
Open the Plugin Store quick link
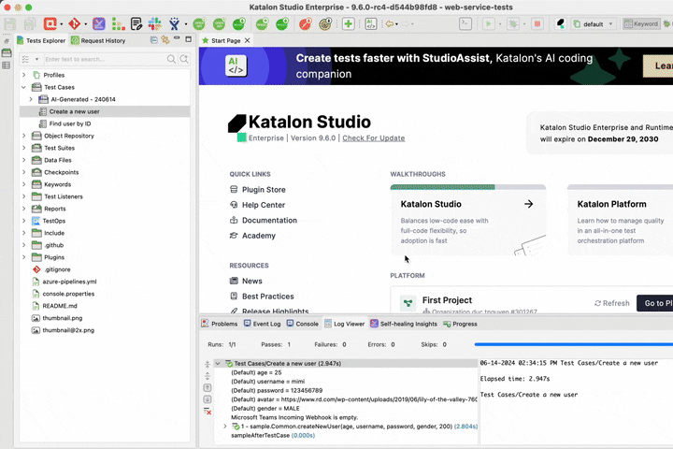coord(258,190)
